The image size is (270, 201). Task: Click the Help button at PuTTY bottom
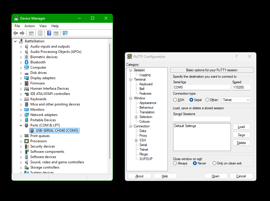[x=165, y=176]
